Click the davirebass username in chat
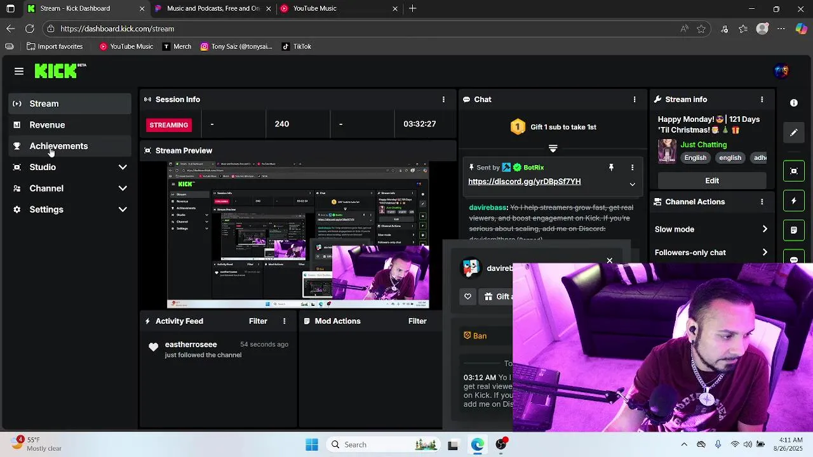Screen dimensions: 813x457 coord(487,208)
